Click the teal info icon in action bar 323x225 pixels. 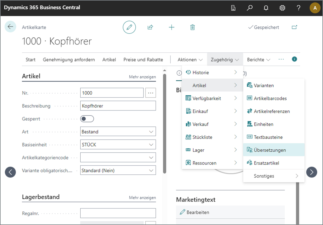294,59
